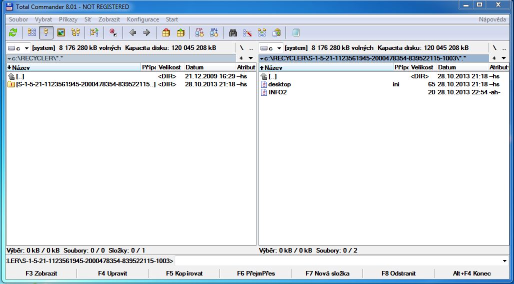
Task: Open the Zobrazit menu
Action: (109, 19)
